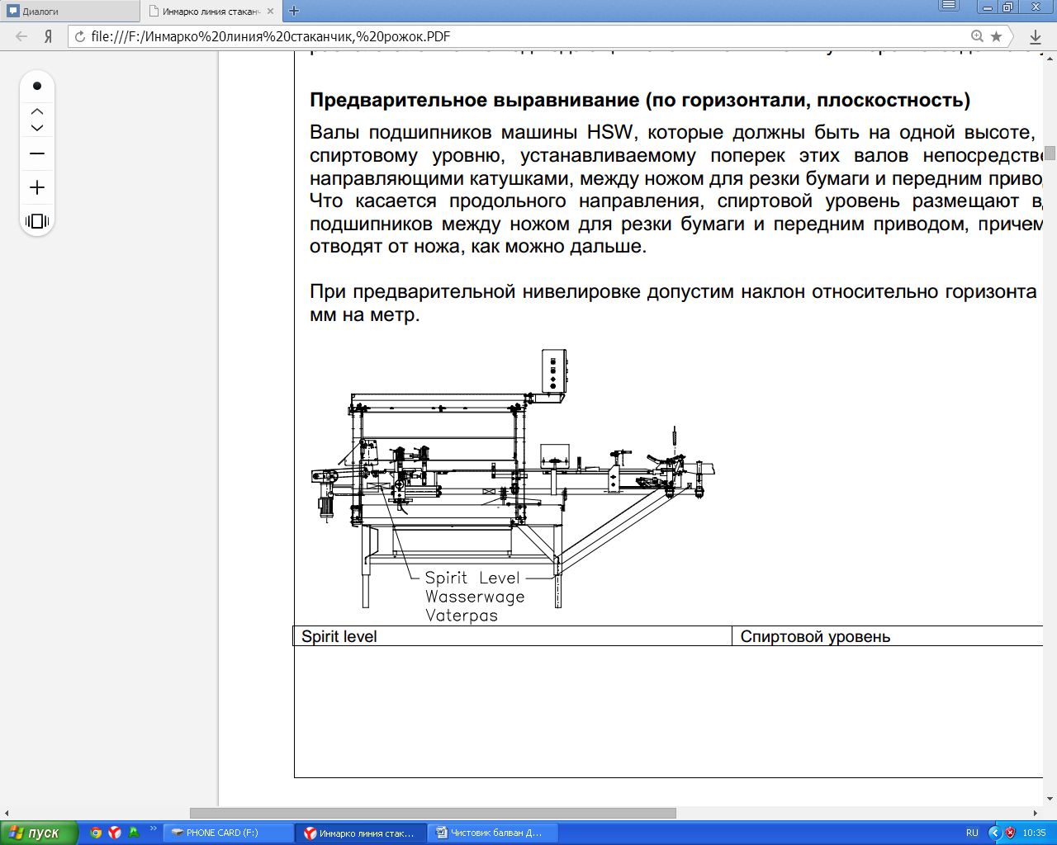Expand hidden tray icons arrow
Image resolution: width=1057 pixels, height=845 pixels.
click(995, 833)
